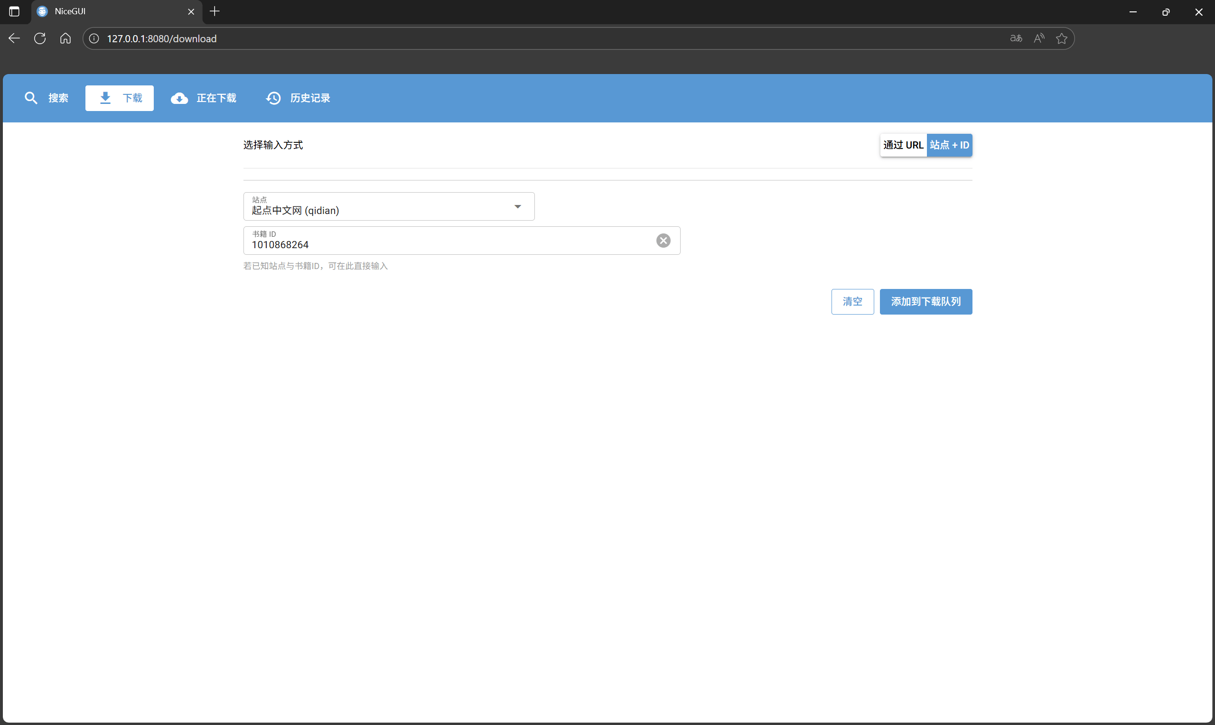Viewport: 1215px width, 725px height.
Task: Switch input mode to 通过 URL
Action: 903,145
